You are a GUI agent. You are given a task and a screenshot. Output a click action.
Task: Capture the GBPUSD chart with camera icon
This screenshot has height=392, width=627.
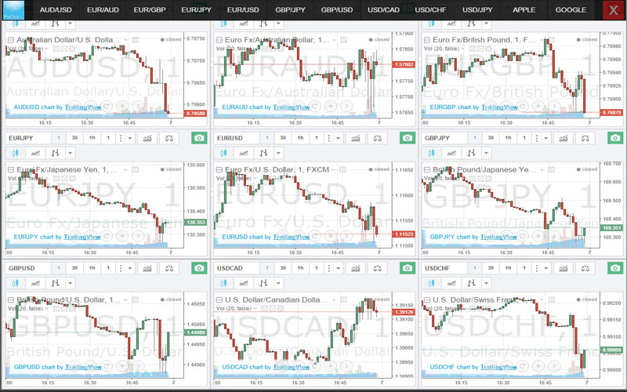199,268
